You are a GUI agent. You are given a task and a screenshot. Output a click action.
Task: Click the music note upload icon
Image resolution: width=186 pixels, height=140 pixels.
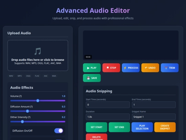pyautogui.click(x=38, y=51)
